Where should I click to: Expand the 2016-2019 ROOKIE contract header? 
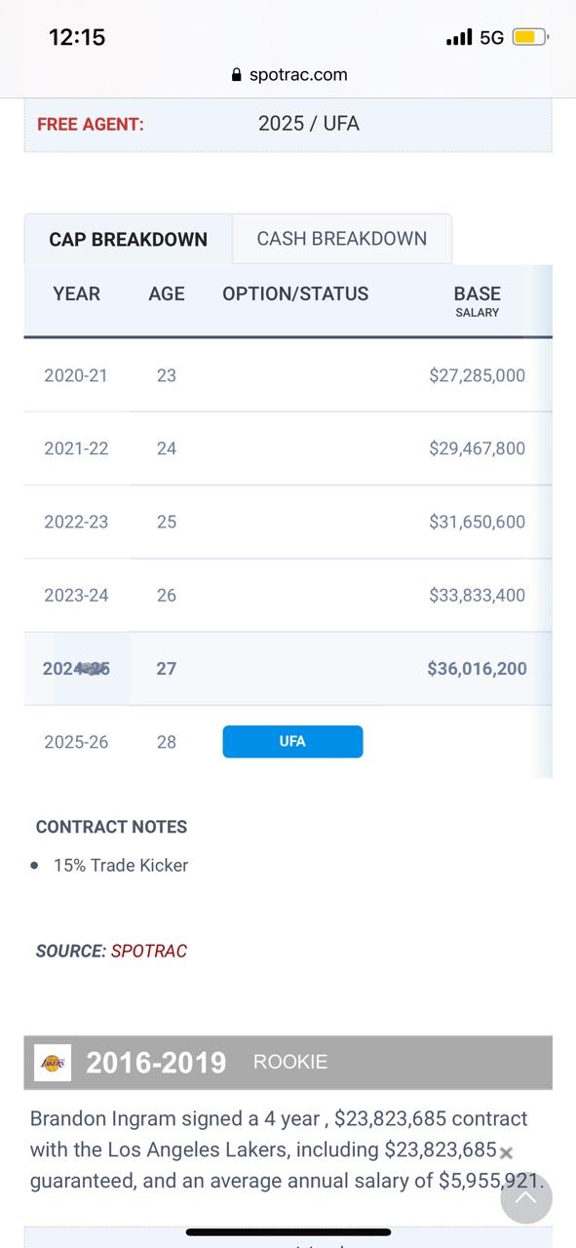[288, 1063]
